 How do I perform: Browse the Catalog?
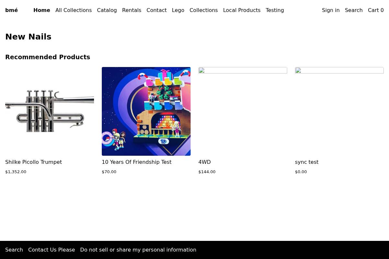coord(107,10)
